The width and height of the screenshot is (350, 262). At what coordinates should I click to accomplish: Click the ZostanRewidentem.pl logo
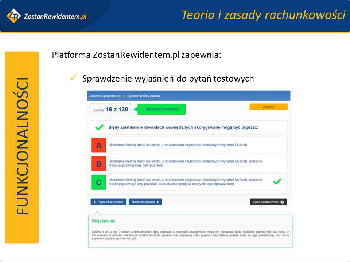coord(47,16)
